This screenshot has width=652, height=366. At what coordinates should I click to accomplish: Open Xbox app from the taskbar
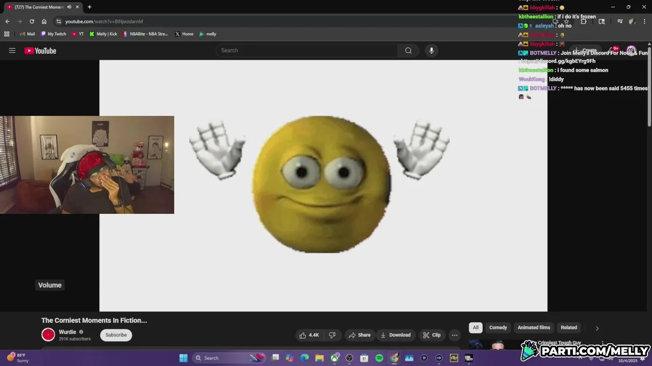(335, 358)
